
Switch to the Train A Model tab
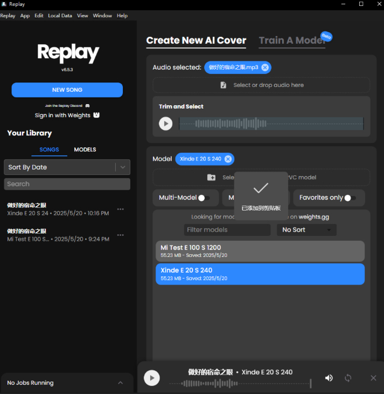(x=292, y=40)
